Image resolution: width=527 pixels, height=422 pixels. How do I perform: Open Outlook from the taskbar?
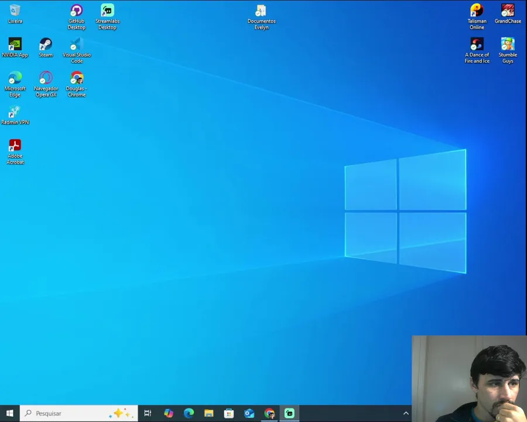[x=249, y=413]
